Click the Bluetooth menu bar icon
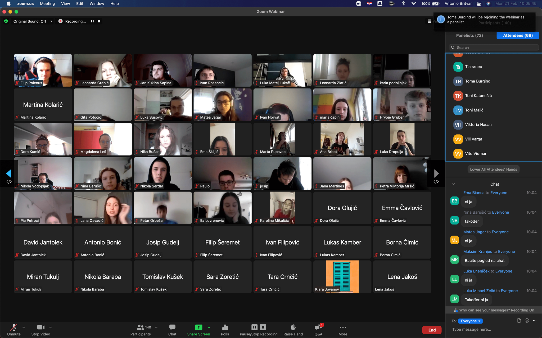Image resolution: width=542 pixels, height=338 pixels. tap(403, 3)
